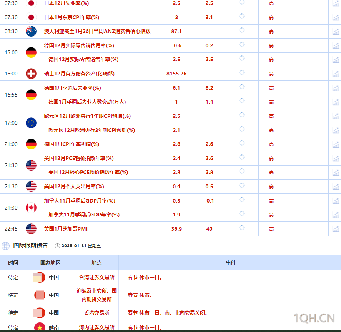The width and height of the screenshot is (341, 332).
Task: Open chart icon for 日本12月失业率 row
Action: (x=336, y=3)
